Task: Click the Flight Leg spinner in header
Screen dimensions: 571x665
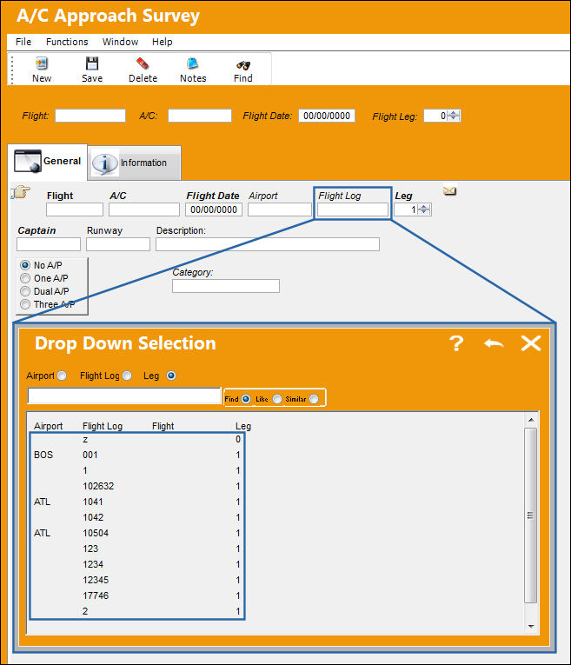Action: pos(454,116)
